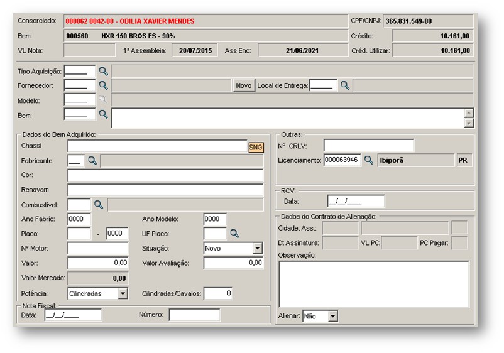Click the Nº CRLV field
Screen dimensions: 504x353
tap(369, 146)
